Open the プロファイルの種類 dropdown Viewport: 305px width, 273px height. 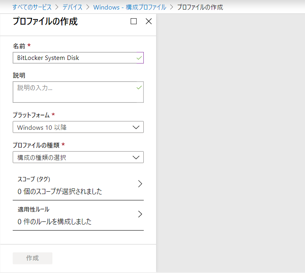coord(78,157)
